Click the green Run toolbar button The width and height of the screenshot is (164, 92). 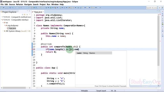coord(51,8)
